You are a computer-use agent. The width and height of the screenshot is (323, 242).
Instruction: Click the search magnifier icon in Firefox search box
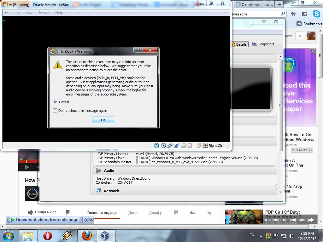[x=283, y=14]
